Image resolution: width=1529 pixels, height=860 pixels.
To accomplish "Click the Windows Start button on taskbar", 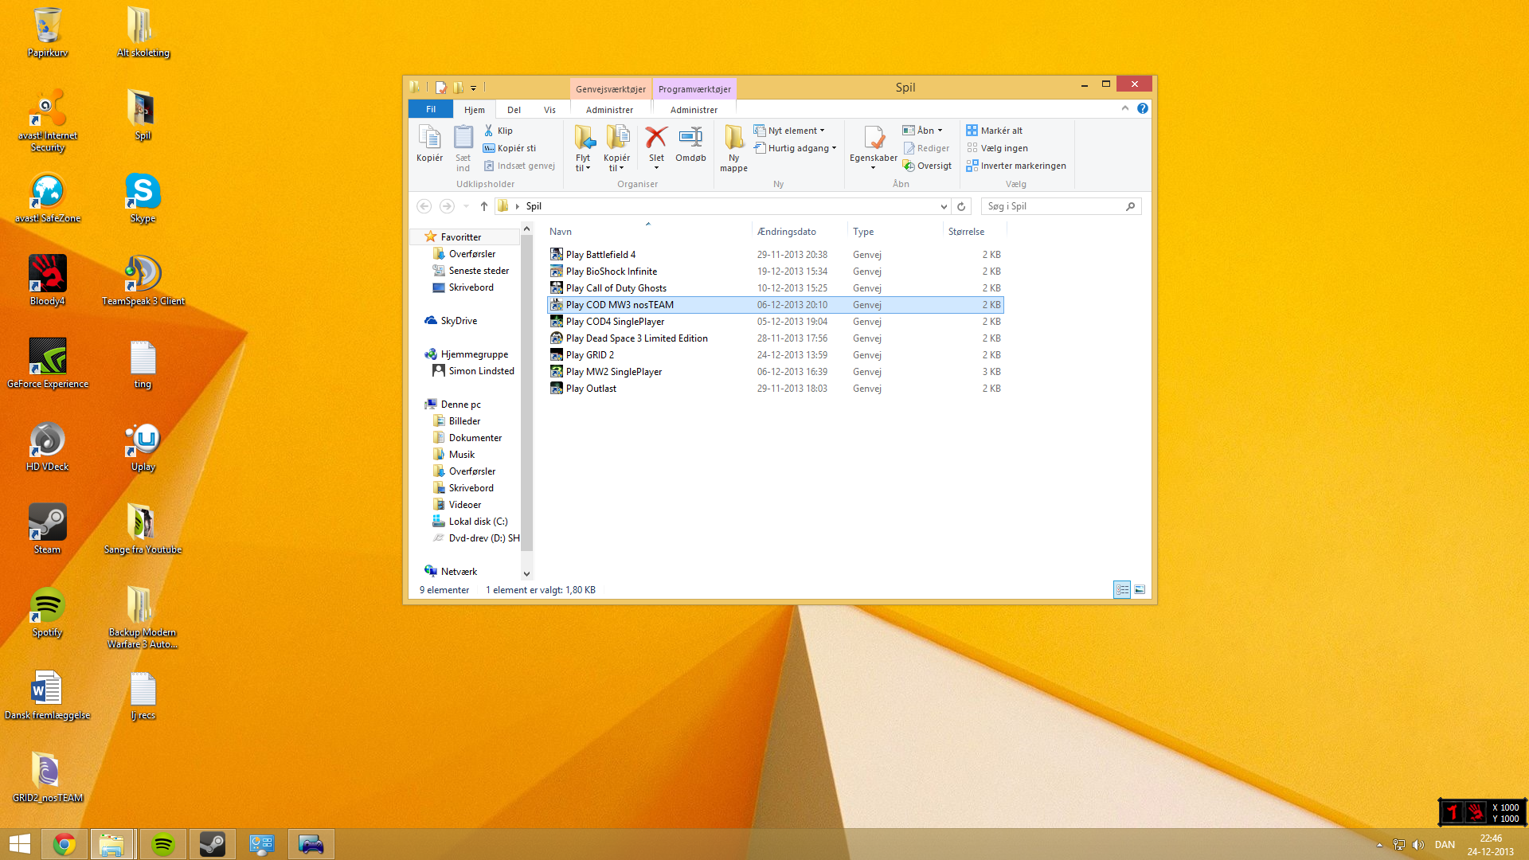I will (19, 844).
